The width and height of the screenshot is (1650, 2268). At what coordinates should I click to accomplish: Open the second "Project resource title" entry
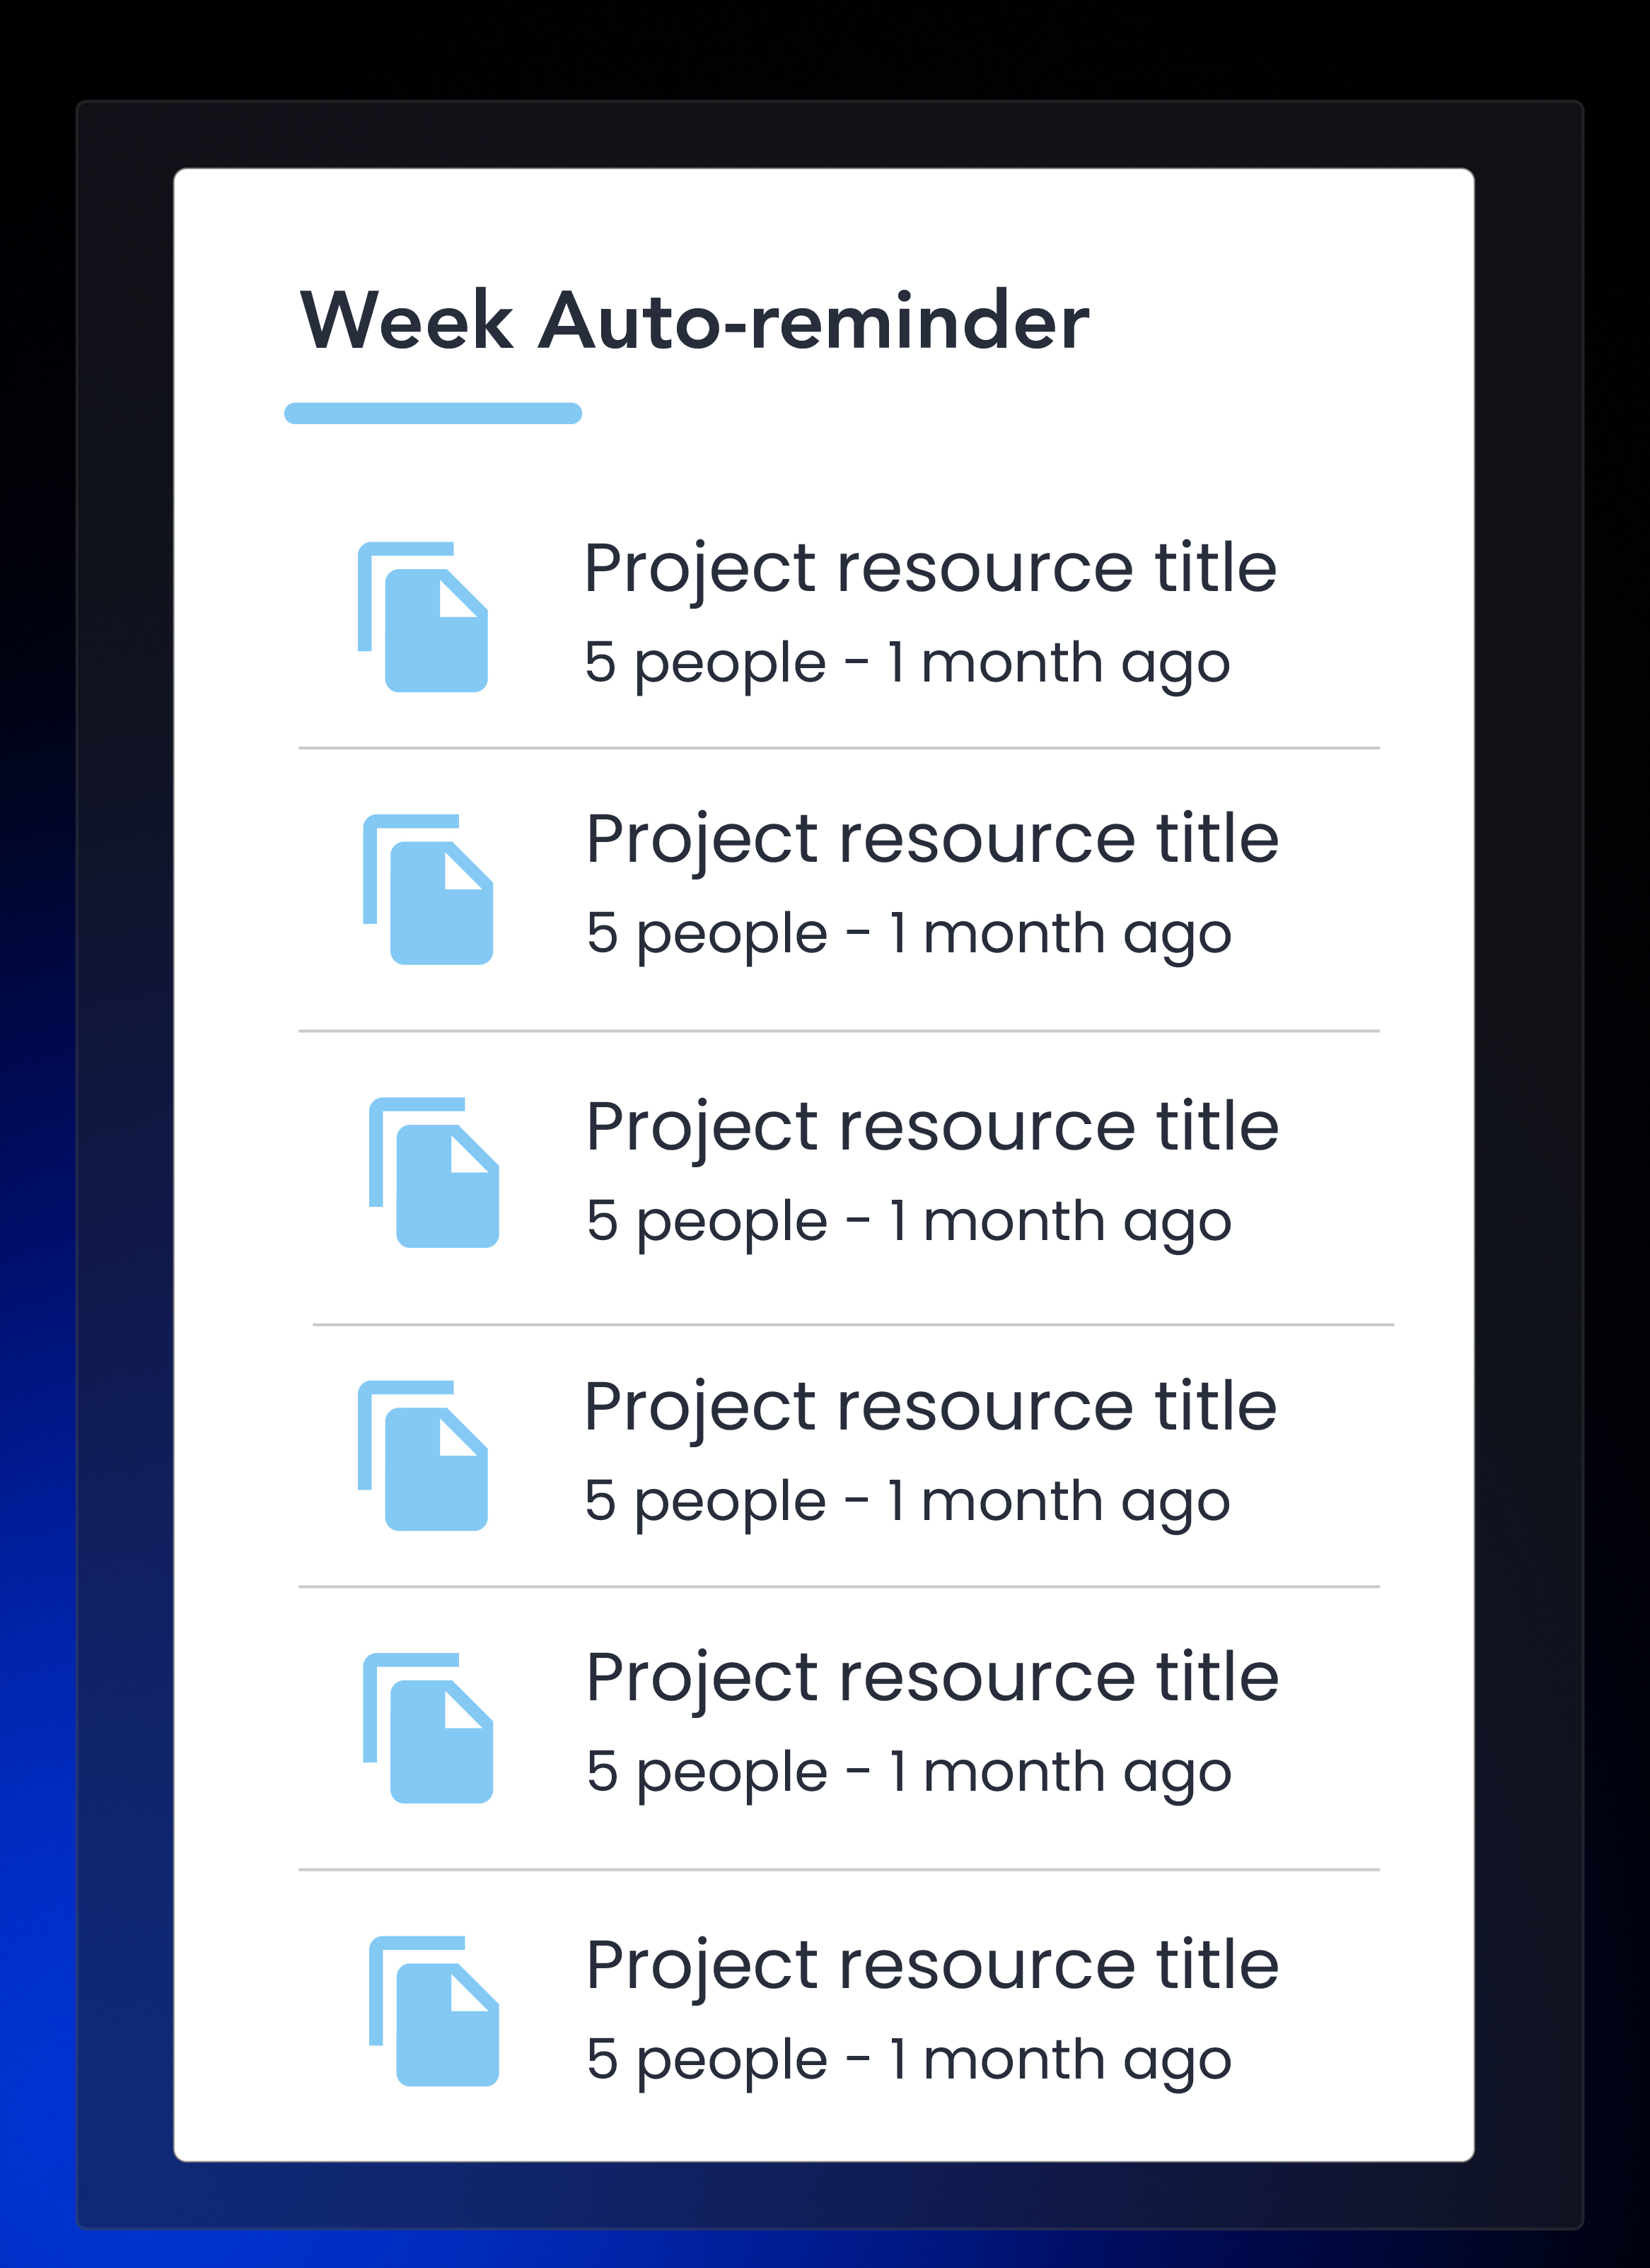931,839
